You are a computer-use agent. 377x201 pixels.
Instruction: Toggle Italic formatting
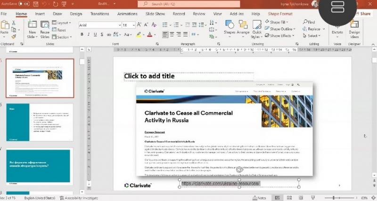click(89, 34)
